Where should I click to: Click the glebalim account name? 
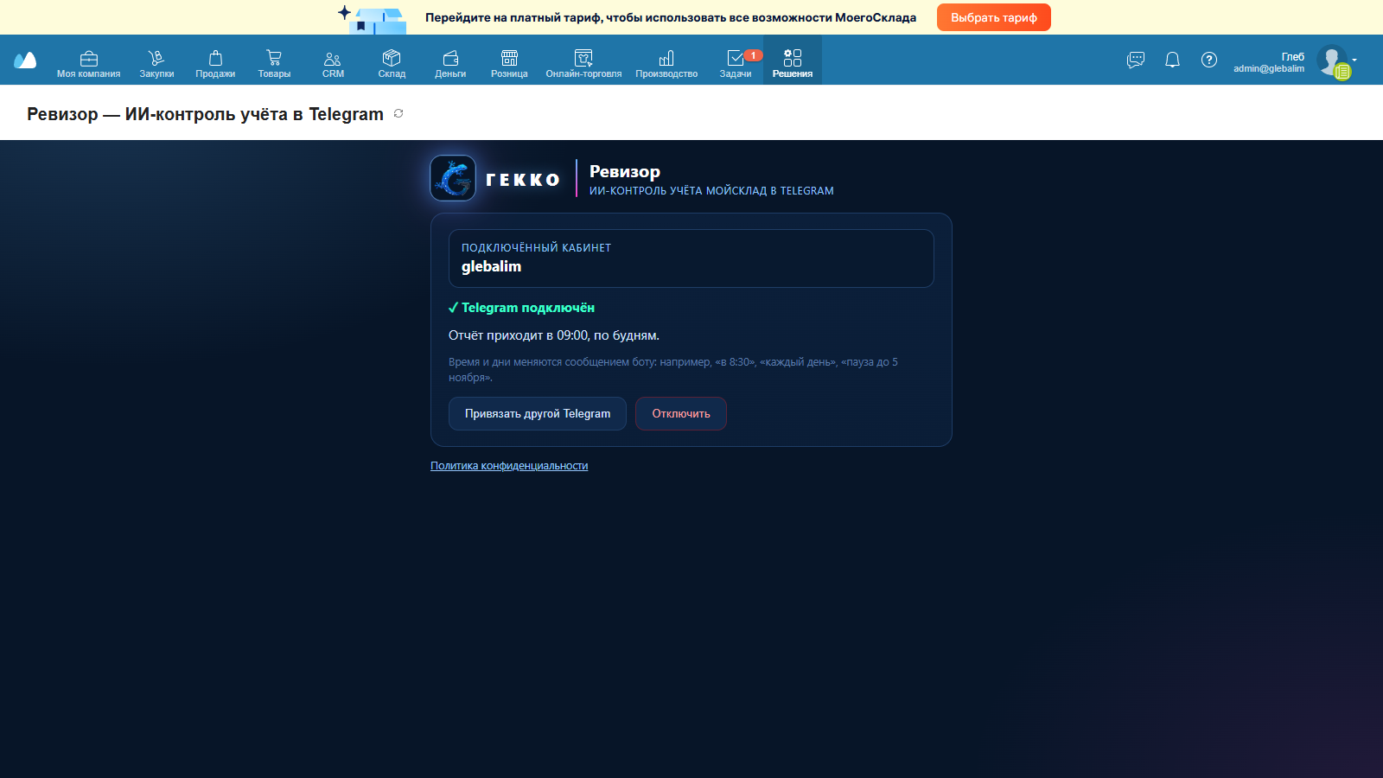[x=491, y=266]
